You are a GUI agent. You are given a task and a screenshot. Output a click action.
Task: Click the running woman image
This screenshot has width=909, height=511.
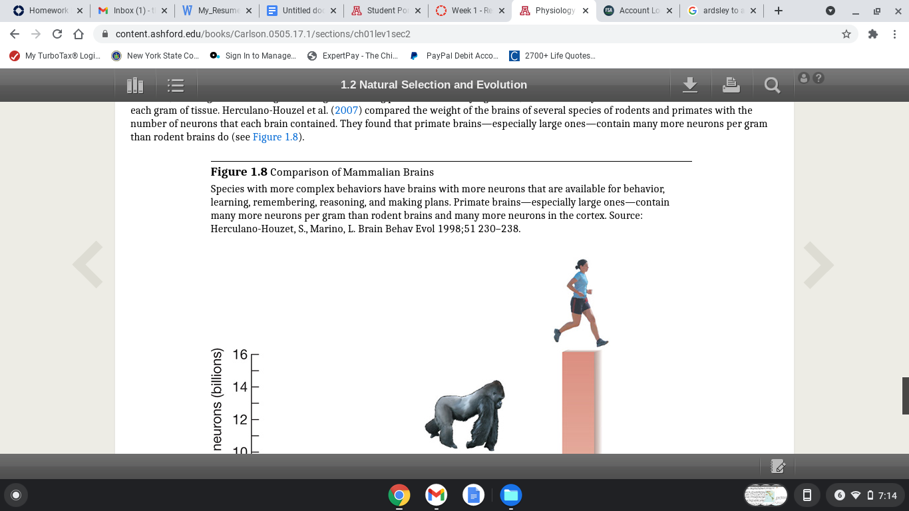coord(581,303)
